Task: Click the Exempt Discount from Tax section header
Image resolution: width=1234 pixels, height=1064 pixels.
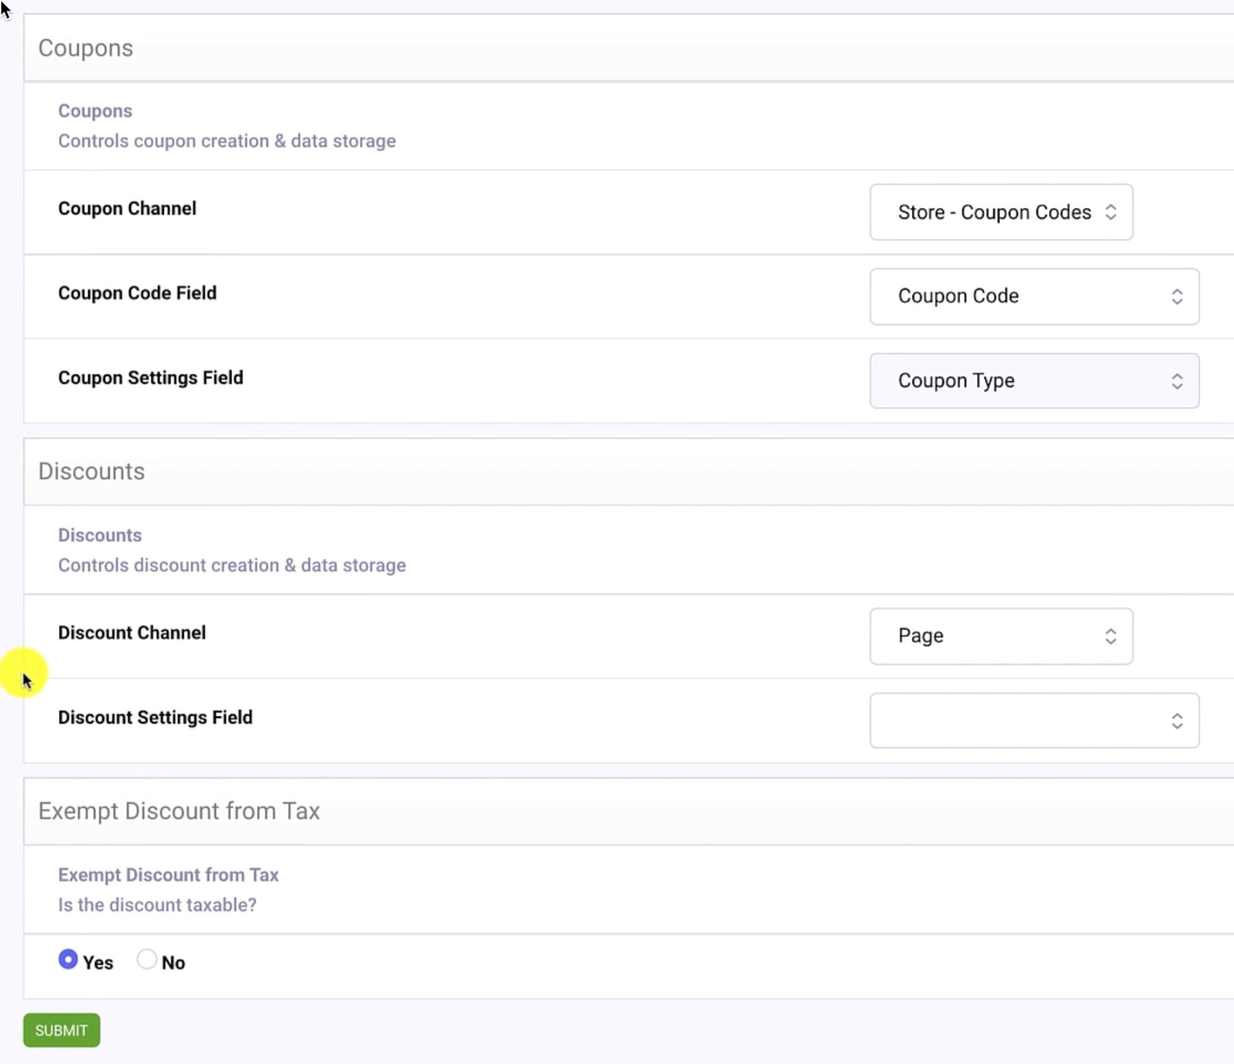Action: point(179,811)
